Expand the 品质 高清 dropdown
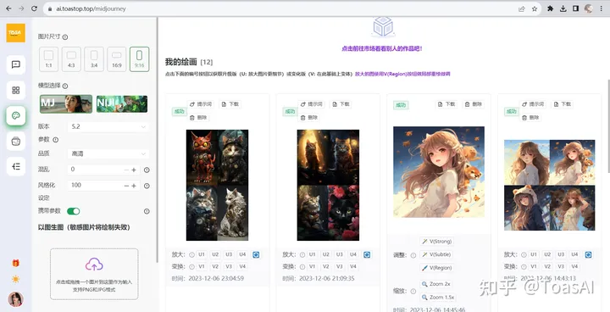The image size is (610, 312). tap(108, 153)
